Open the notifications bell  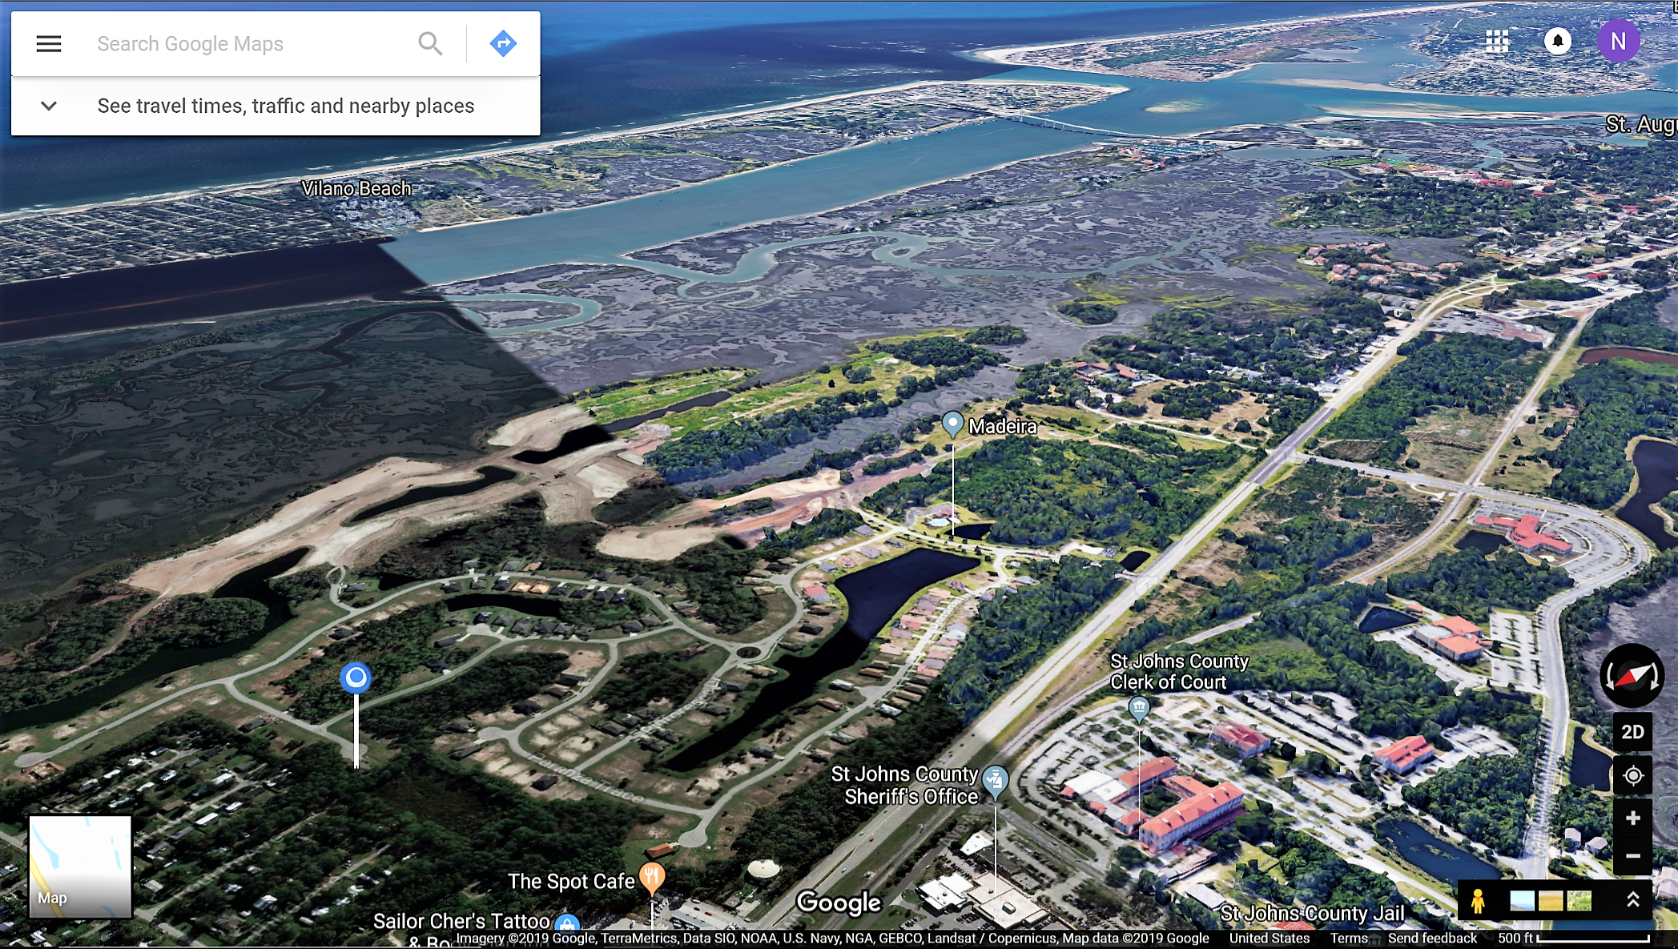point(1557,41)
